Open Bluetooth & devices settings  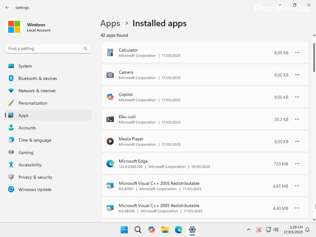pyautogui.click(x=38, y=78)
